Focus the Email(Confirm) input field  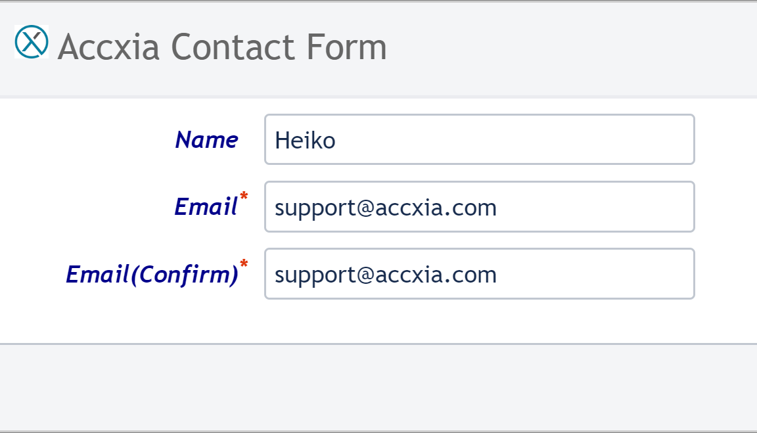pyautogui.click(x=480, y=274)
